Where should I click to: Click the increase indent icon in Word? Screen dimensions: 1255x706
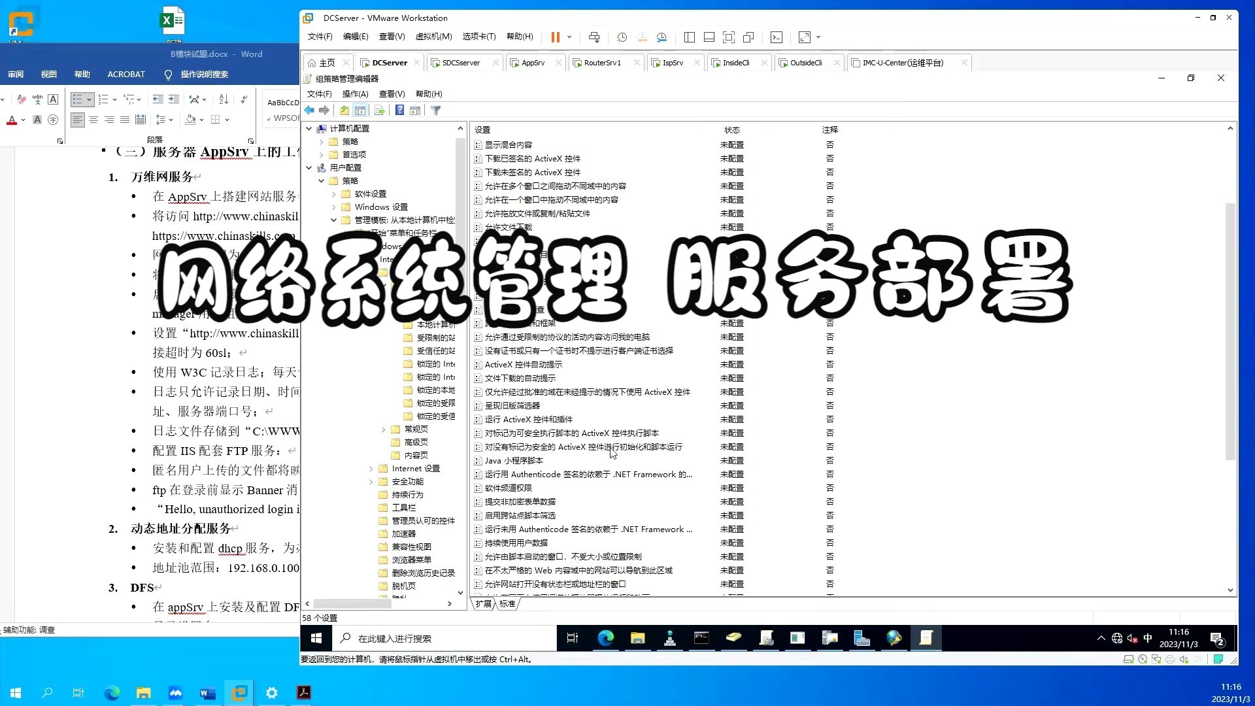173,99
